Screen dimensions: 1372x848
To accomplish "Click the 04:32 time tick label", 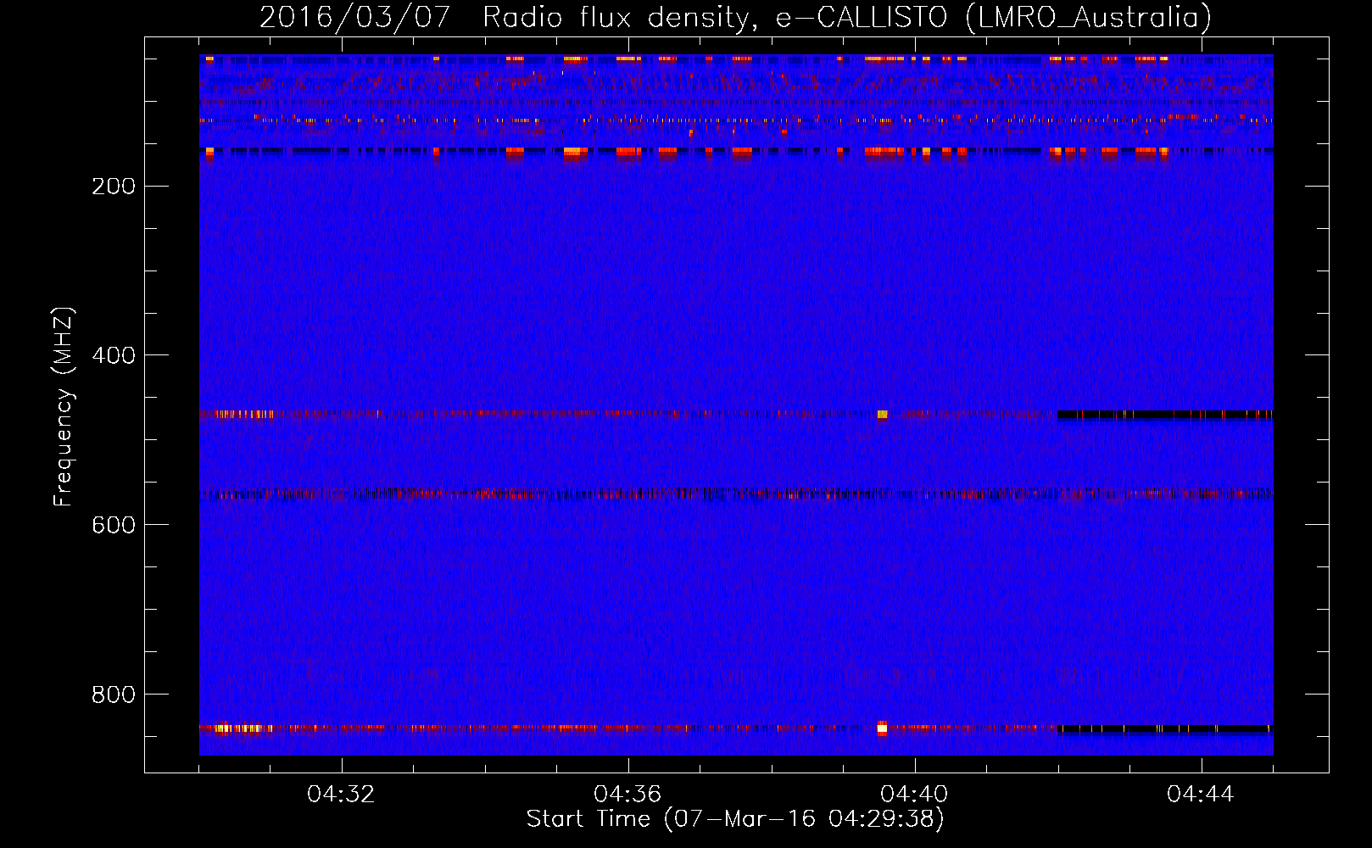I will click(341, 795).
